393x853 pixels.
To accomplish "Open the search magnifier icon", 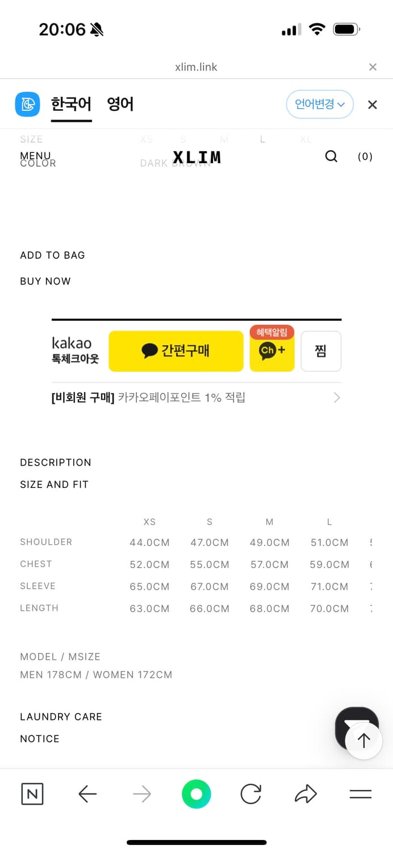I will 331,156.
